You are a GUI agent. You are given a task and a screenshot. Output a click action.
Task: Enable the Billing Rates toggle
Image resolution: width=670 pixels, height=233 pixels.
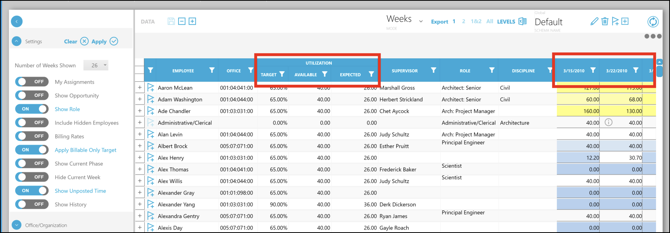tap(32, 136)
